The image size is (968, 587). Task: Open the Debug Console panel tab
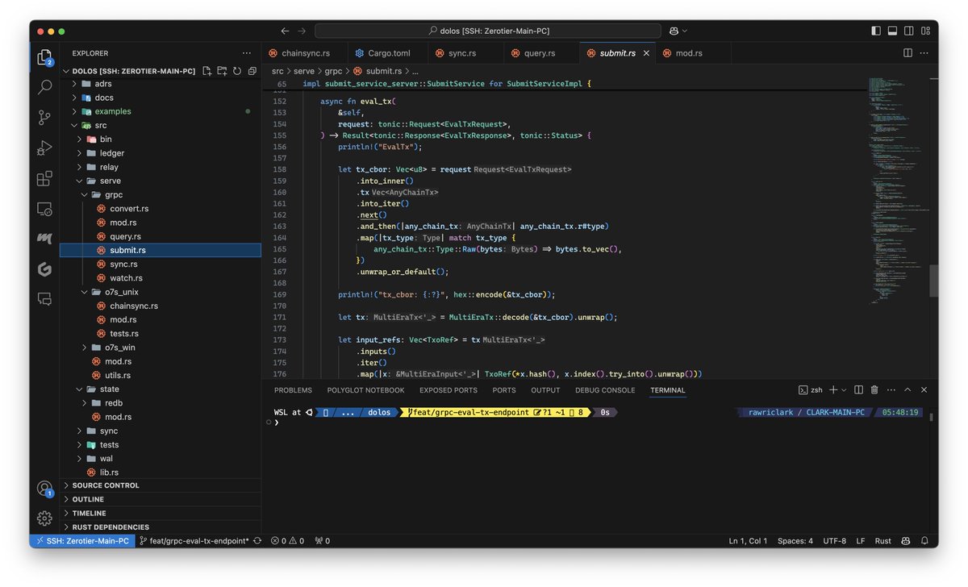pos(605,390)
